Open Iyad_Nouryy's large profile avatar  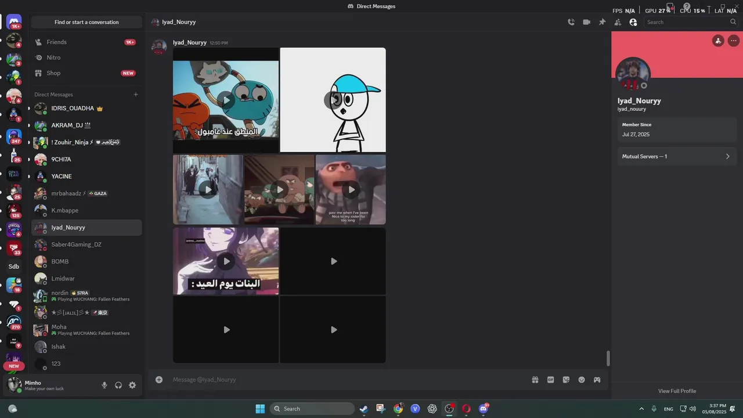(633, 74)
